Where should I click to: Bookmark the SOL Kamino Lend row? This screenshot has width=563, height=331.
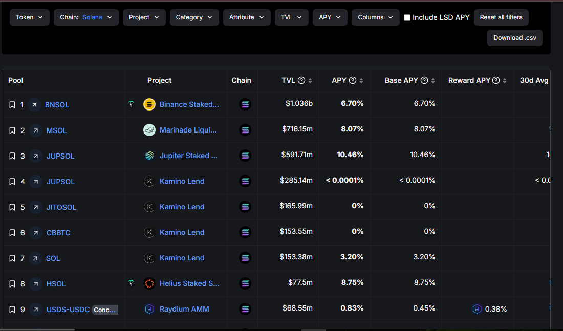12,258
